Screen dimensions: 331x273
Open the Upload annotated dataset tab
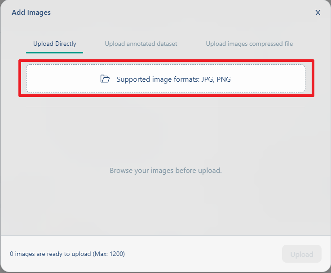click(x=141, y=44)
